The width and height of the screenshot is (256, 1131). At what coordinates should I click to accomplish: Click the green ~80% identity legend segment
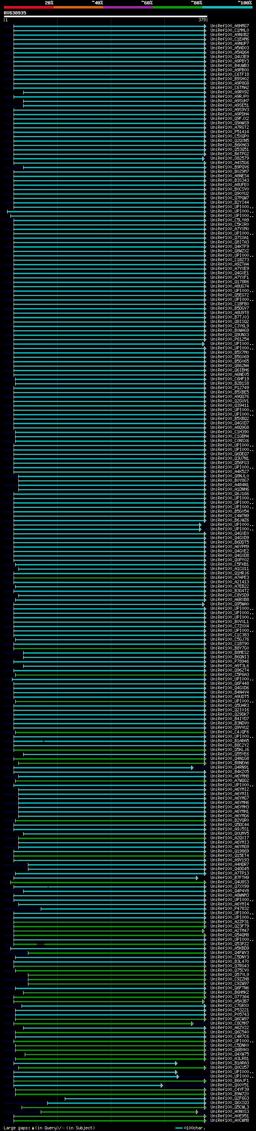click(178, 7)
